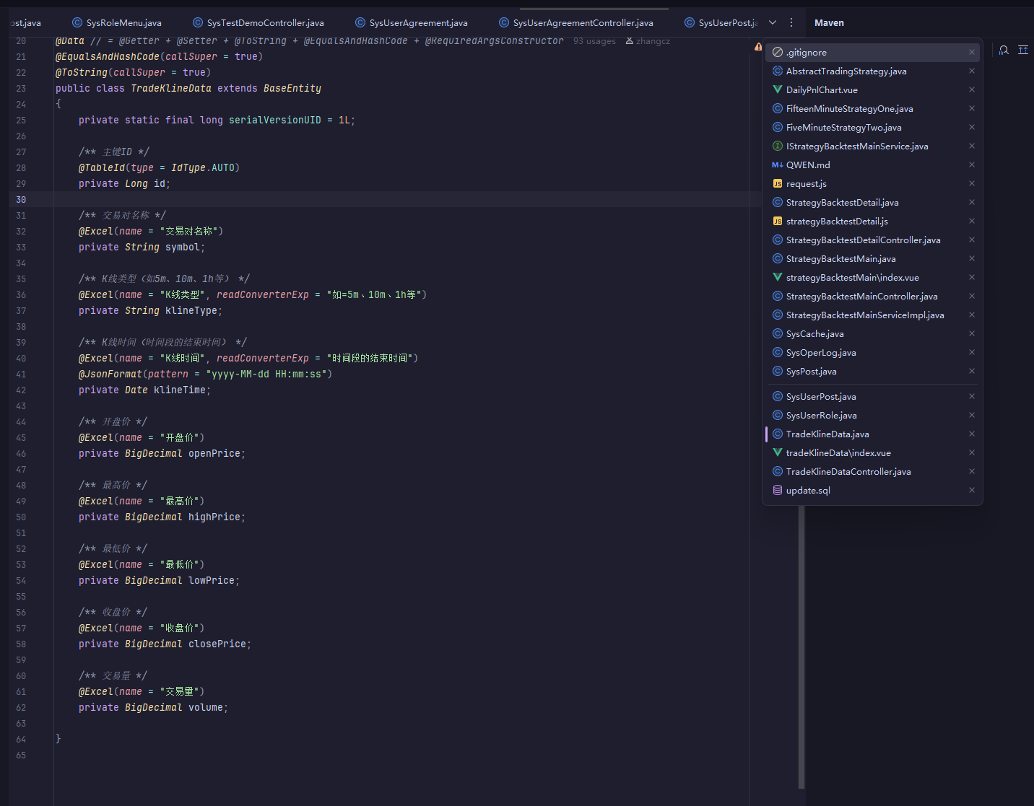
Task: Click interface icon of IStrategyBacktestMainService.java
Action: (778, 146)
